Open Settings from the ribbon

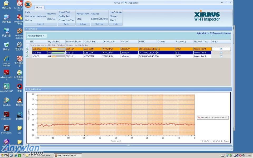tap(95, 14)
